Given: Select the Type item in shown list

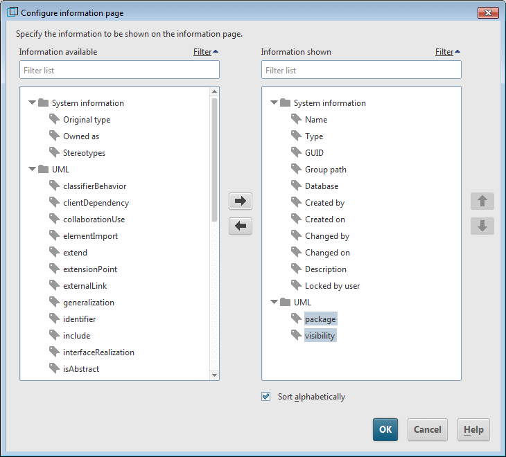Looking at the screenshot, I should pos(314,136).
